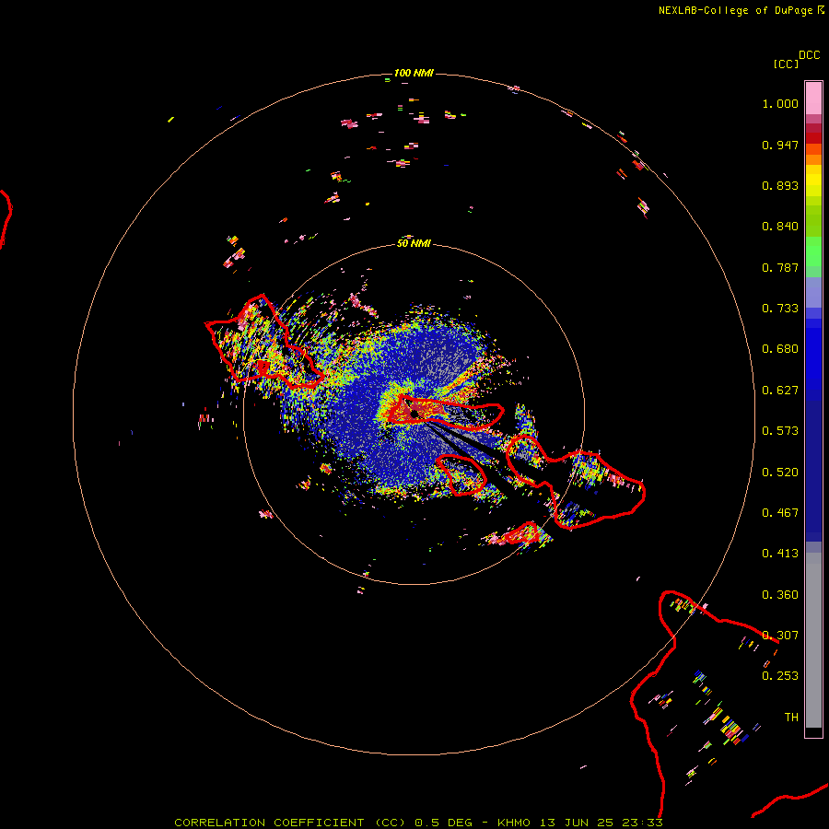Click the 0.253 legend value
This screenshot has height=829, width=829.
click(x=780, y=676)
